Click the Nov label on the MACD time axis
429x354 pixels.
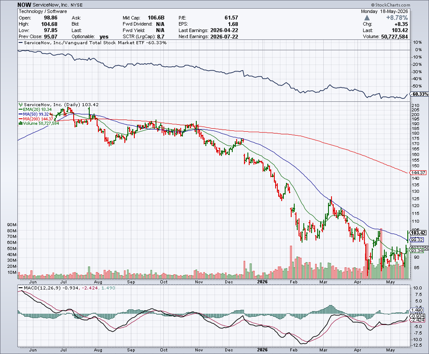pos(199,350)
